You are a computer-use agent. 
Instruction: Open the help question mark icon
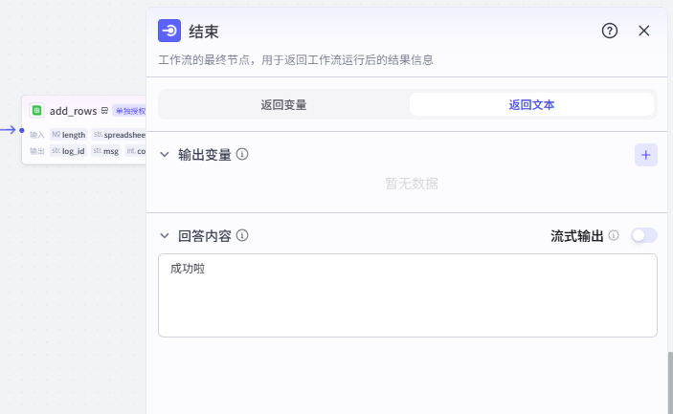coord(610,31)
